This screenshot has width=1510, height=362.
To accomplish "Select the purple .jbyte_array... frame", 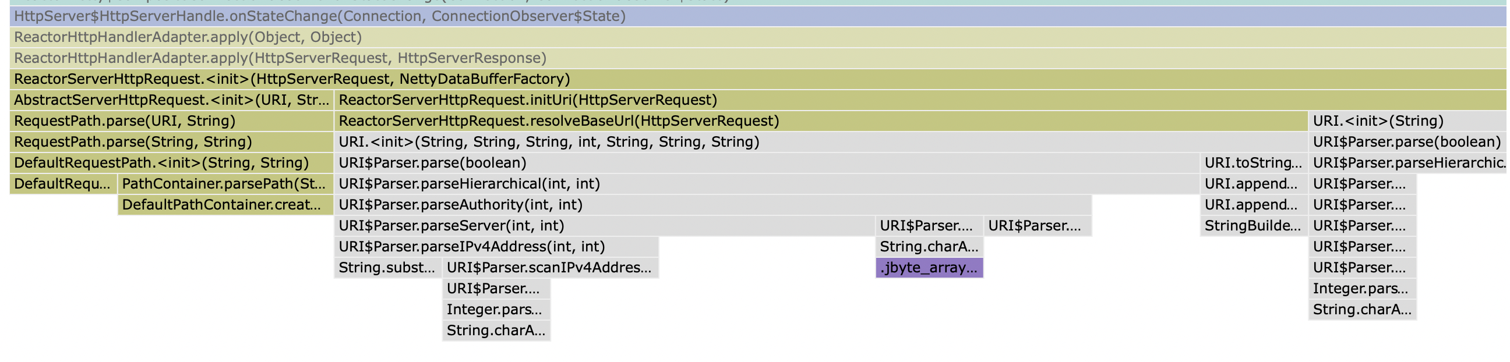I will click(930, 268).
